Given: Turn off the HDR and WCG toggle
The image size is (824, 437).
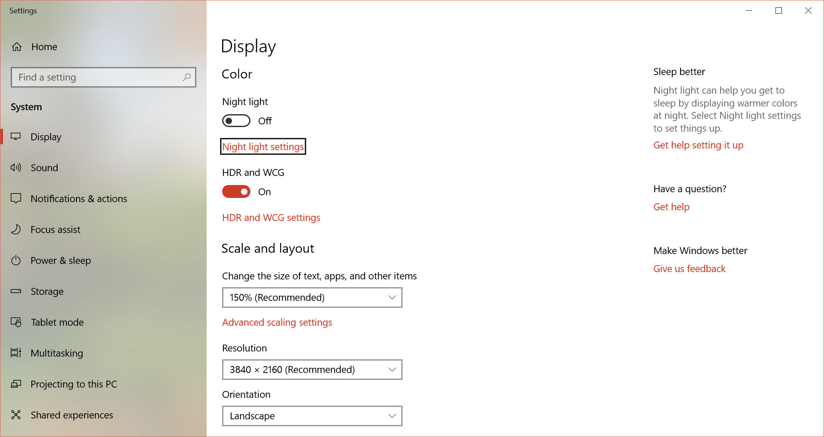Looking at the screenshot, I should pyautogui.click(x=236, y=191).
